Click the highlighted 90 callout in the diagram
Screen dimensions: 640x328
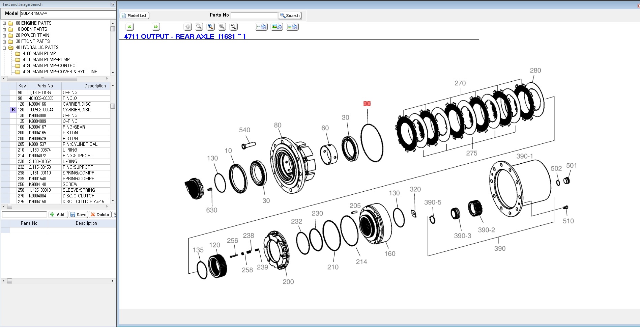(x=367, y=104)
